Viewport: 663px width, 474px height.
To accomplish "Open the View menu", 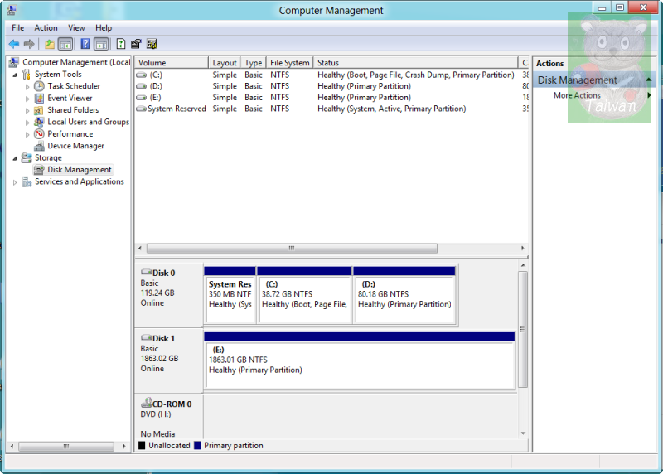I will pos(76,27).
